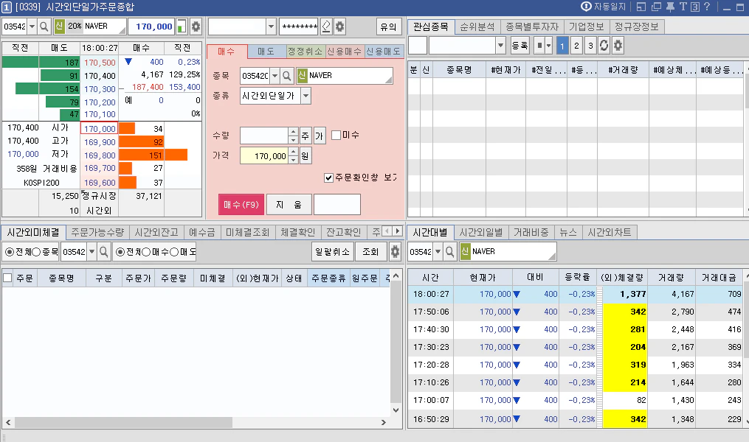Refresh the watchlist with the circular arrows icon
The width and height of the screenshot is (749, 442).
[x=604, y=45]
